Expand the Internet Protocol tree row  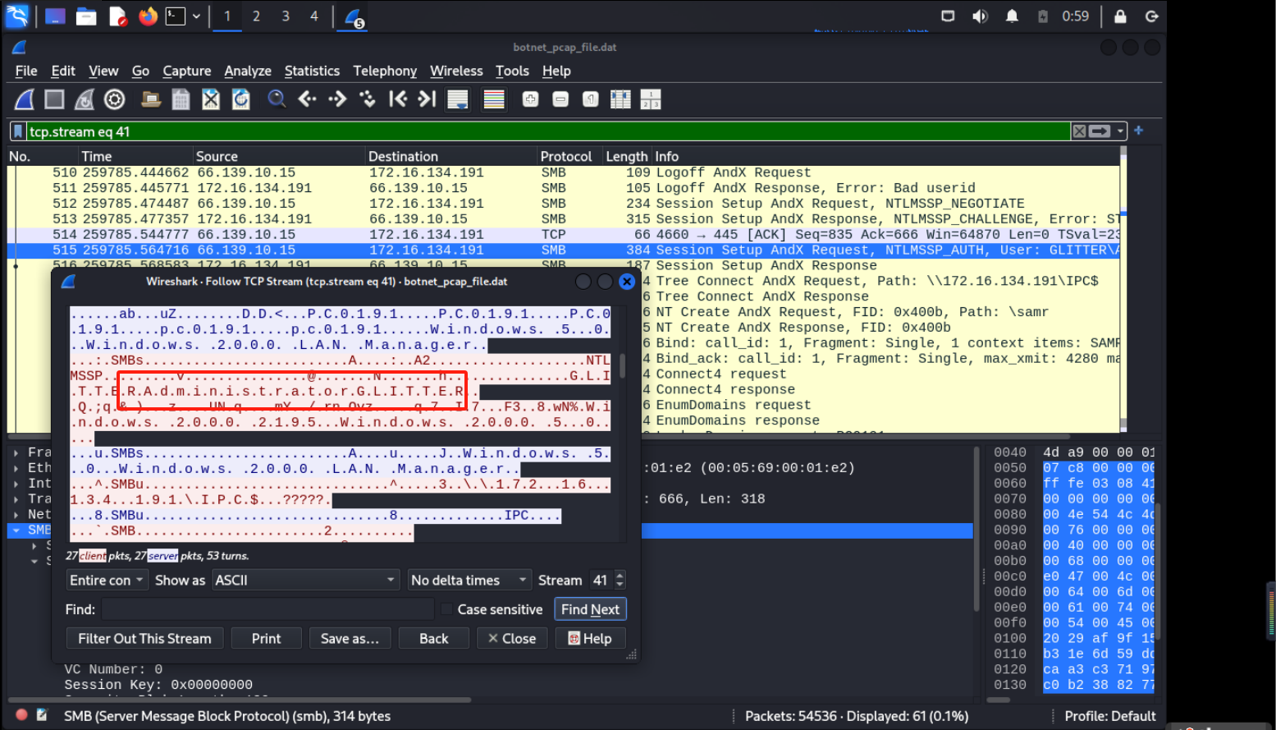pyautogui.click(x=16, y=484)
